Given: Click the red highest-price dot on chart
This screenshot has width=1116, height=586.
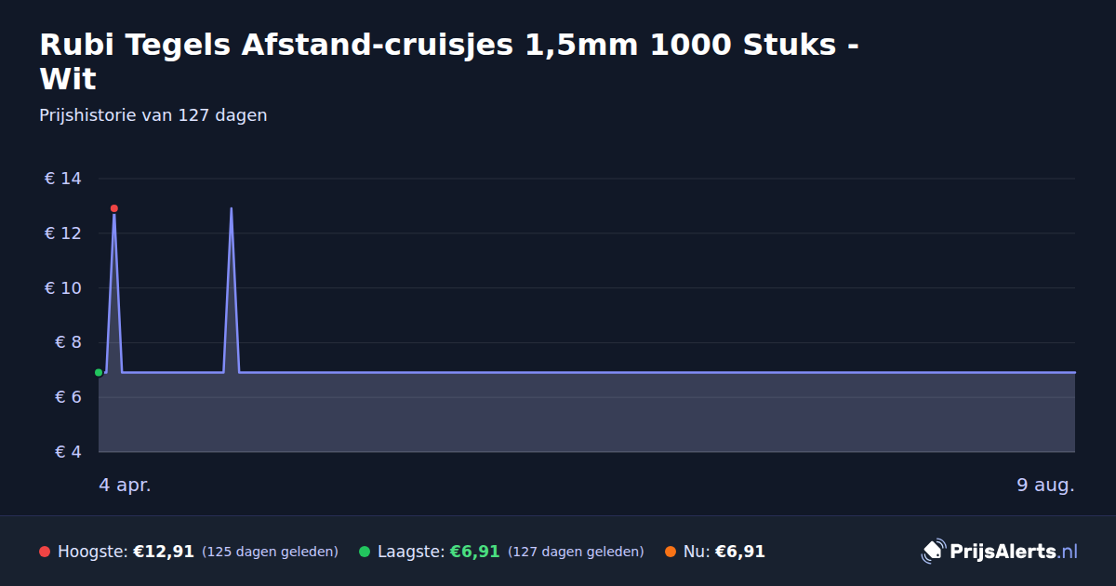Looking at the screenshot, I should [114, 208].
